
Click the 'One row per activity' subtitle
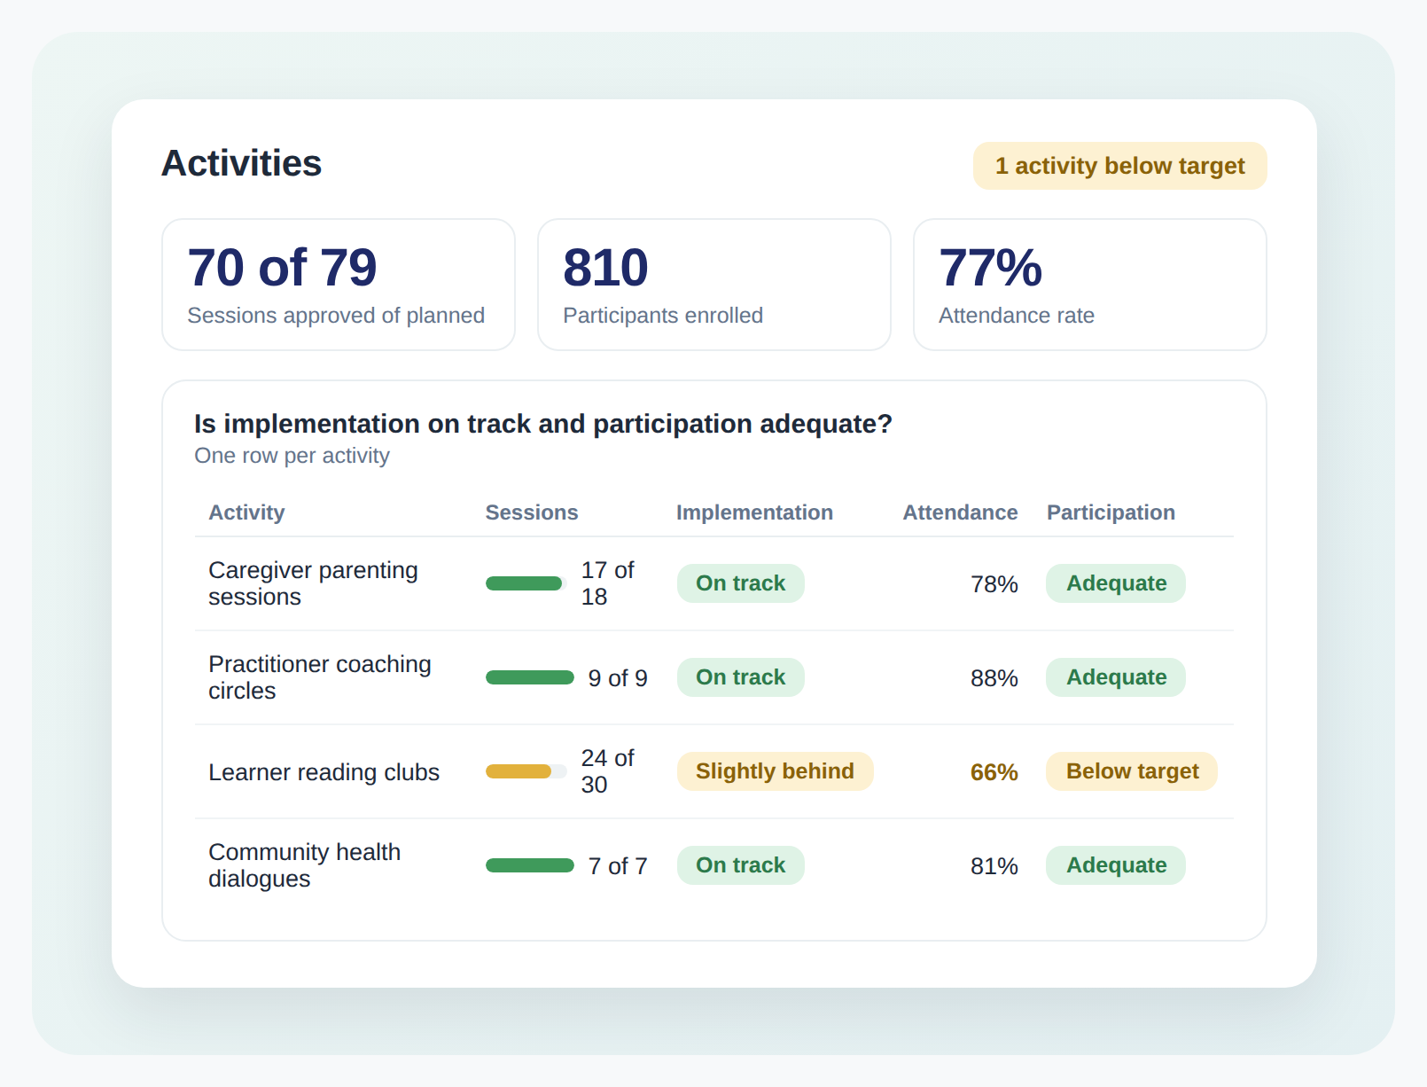(x=292, y=456)
